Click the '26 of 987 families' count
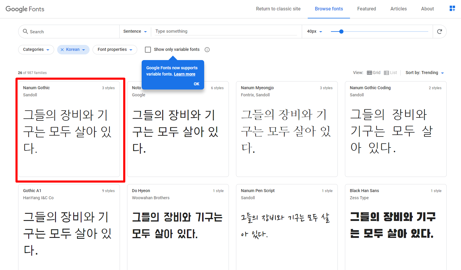Screen dimensions: 461x270 click(32, 73)
